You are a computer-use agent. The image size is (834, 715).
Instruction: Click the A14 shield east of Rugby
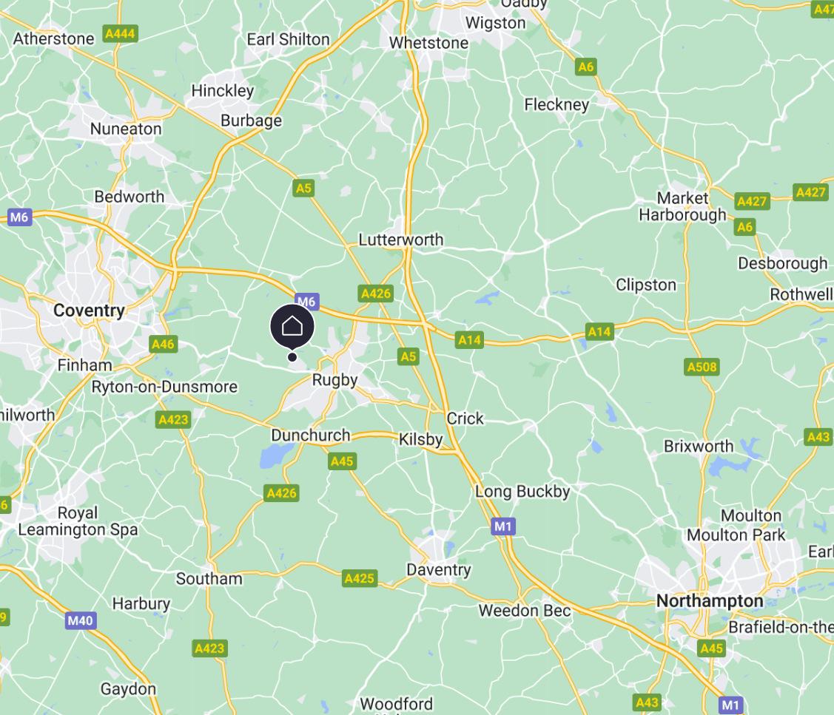pyautogui.click(x=470, y=339)
